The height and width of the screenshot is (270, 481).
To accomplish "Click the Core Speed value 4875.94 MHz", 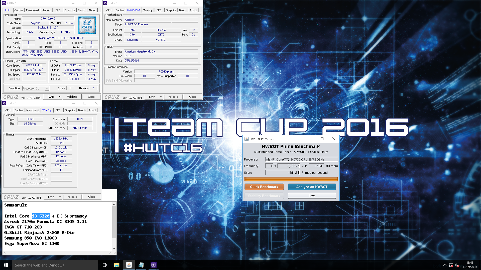I will point(34,65).
